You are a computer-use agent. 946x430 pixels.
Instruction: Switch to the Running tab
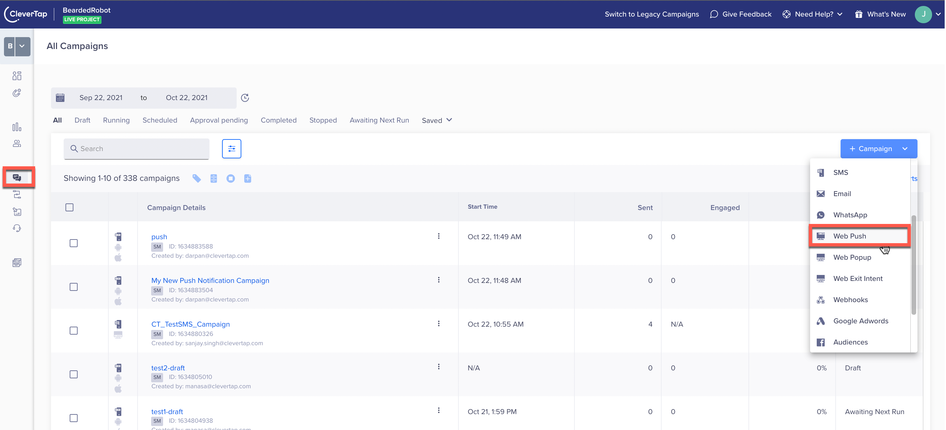tap(116, 120)
